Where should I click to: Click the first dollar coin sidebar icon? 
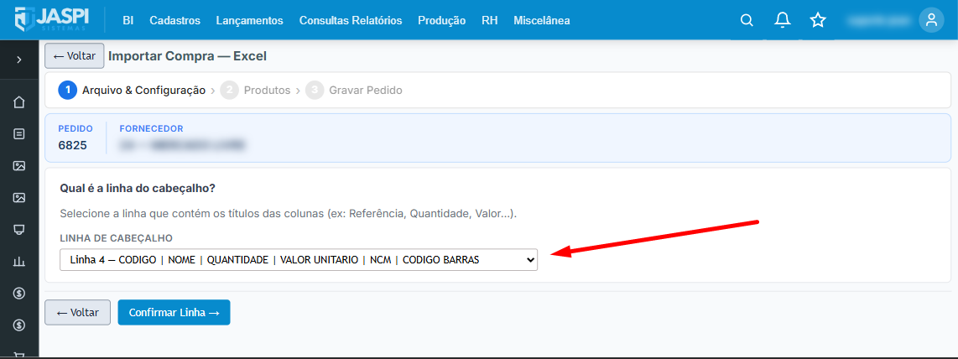(x=19, y=293)
